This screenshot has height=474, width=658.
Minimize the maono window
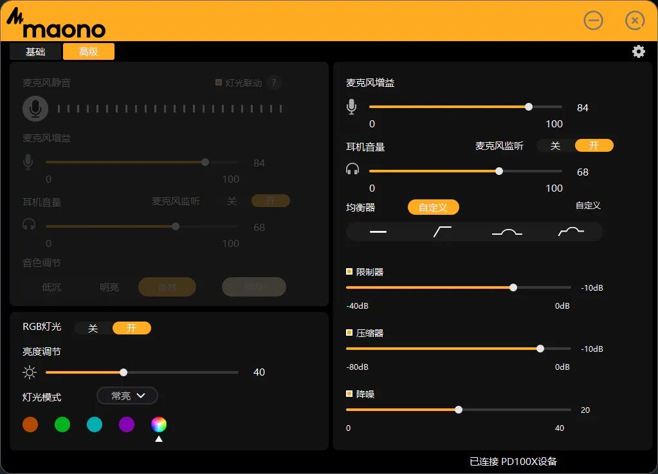(594, 21)
